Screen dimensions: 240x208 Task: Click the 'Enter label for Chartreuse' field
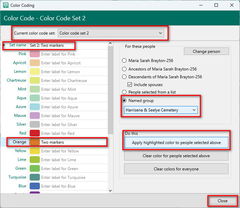tap(74, 81)
